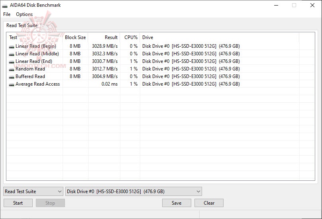Click the AIDA64 title bar disk icon

point(5,6)
